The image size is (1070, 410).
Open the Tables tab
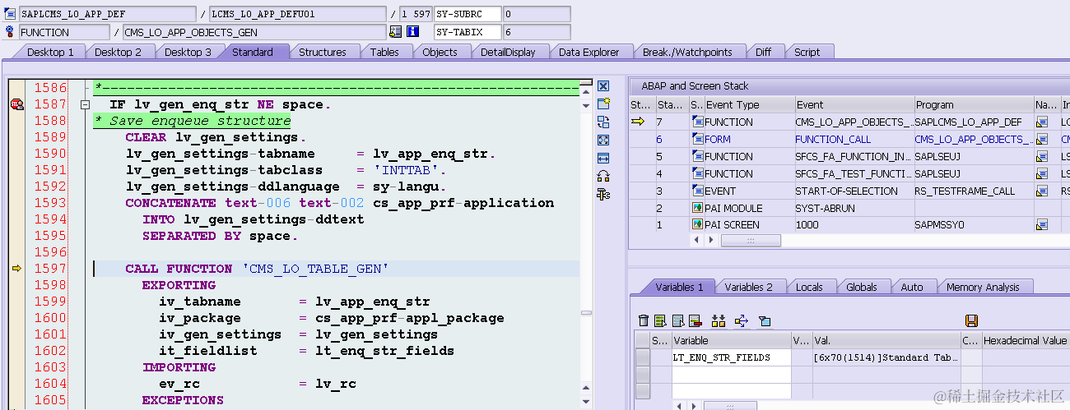pos(384,52)
